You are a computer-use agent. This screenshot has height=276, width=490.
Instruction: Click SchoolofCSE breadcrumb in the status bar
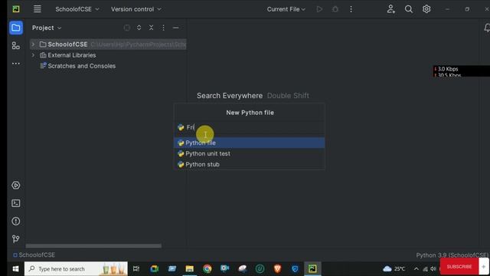(34, 255)
